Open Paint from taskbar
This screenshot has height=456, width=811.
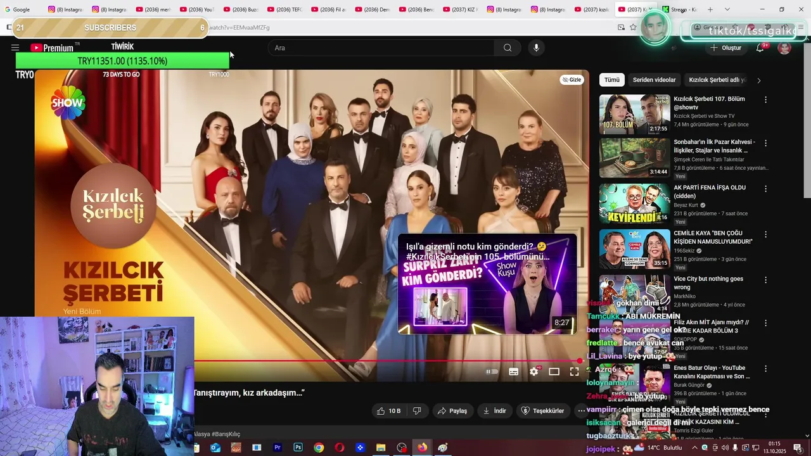coord(443,448)
